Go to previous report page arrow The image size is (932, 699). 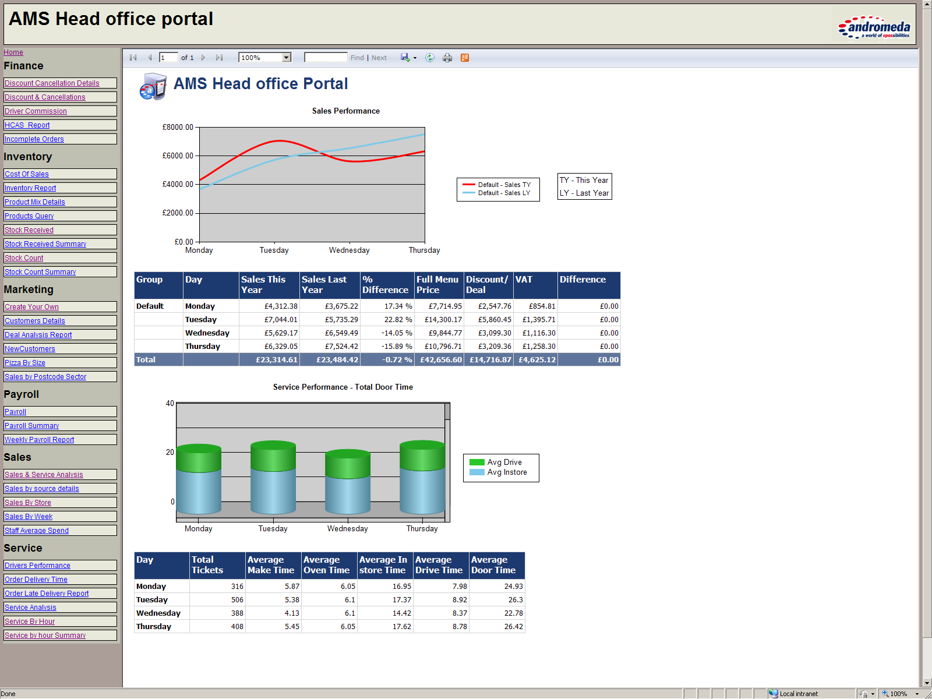click(150, 58)
